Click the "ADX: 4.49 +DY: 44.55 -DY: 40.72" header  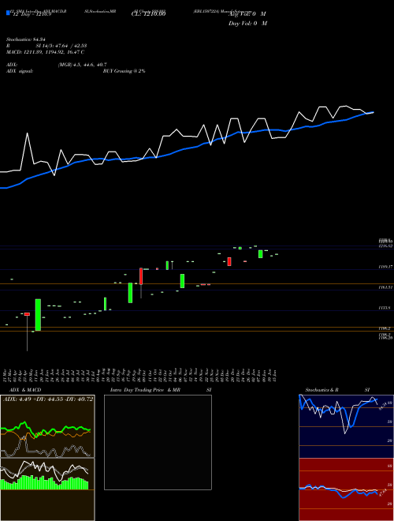coord(48,399)
